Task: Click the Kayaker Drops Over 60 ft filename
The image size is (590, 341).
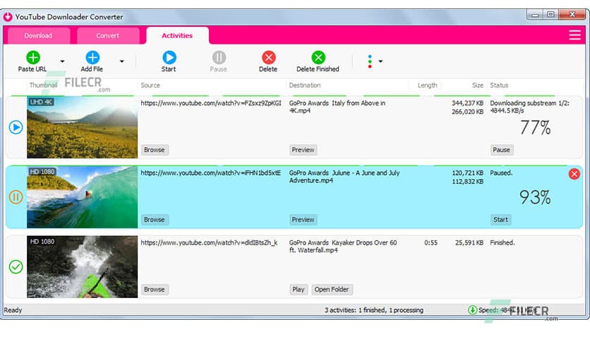Action: click(x=343, y=247)
